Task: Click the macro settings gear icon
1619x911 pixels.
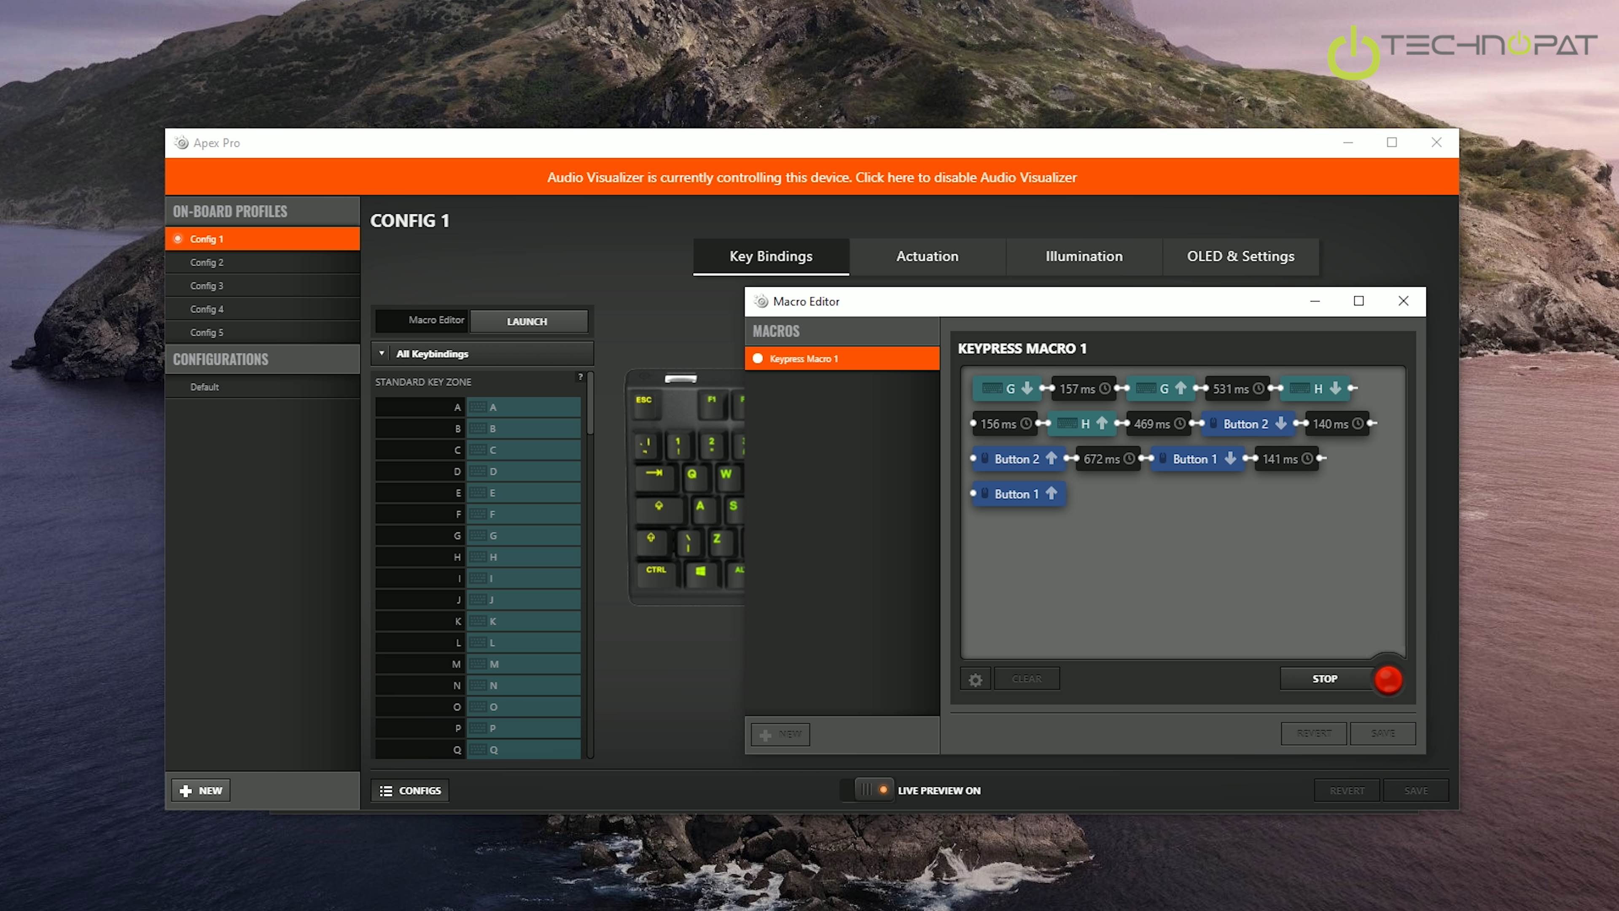Action: [975, 679]
